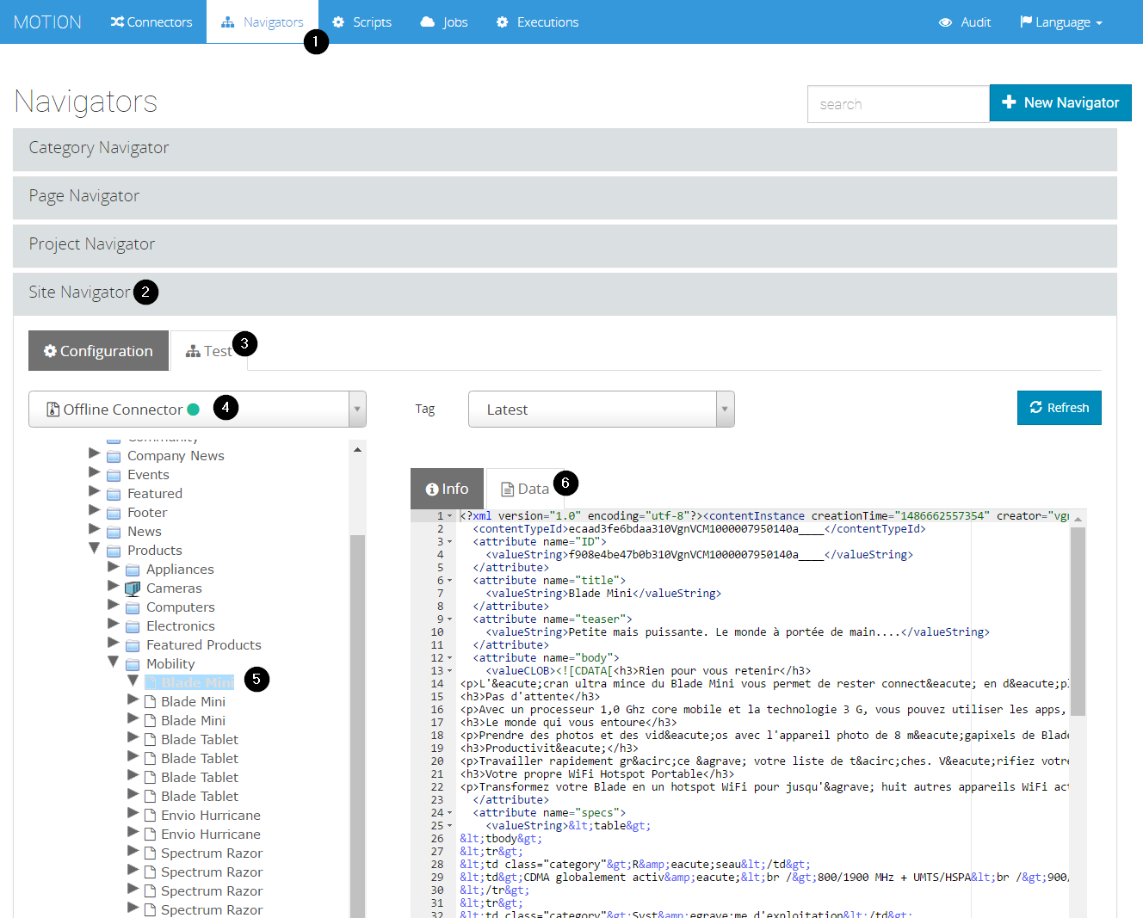This screenshot has width=1143, height=918.
Task: Focus the navigator search field
Action: point(898,104)
